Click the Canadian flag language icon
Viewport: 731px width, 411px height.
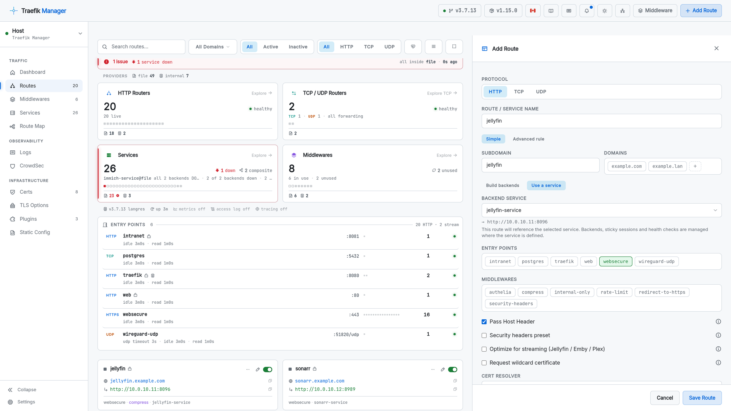(x=533, y=11)
